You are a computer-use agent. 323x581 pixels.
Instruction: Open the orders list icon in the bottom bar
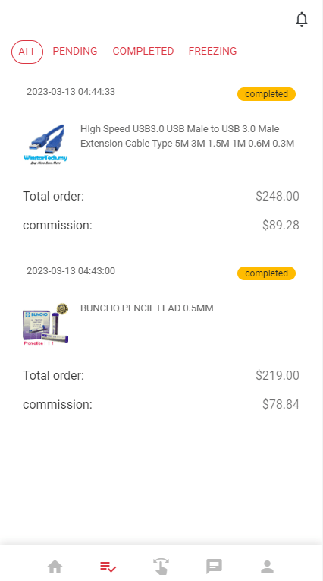point(108,566)
